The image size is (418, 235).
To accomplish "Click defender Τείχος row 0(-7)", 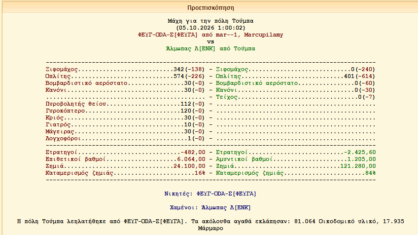I will (296, 97).
